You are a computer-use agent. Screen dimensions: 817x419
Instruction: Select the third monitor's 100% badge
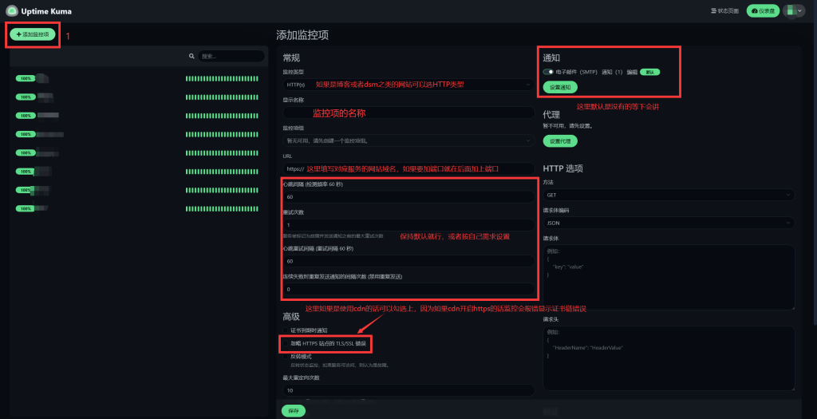click(x=26, y=116)
